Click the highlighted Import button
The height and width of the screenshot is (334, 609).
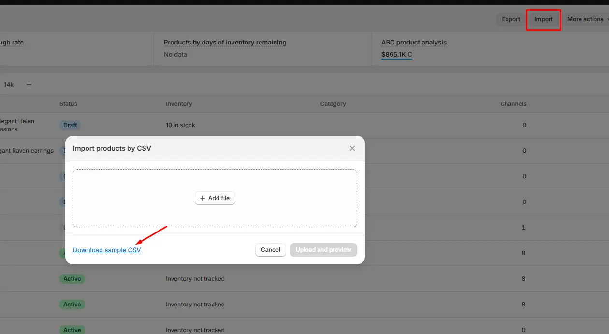coord(543,19)
